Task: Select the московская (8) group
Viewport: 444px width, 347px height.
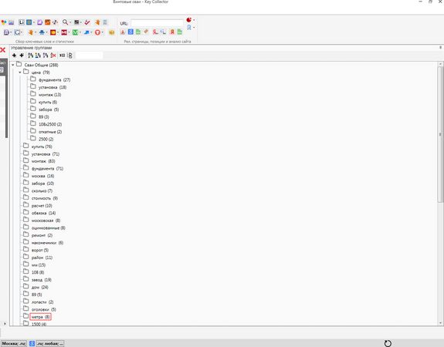Action: coord(46,221)
